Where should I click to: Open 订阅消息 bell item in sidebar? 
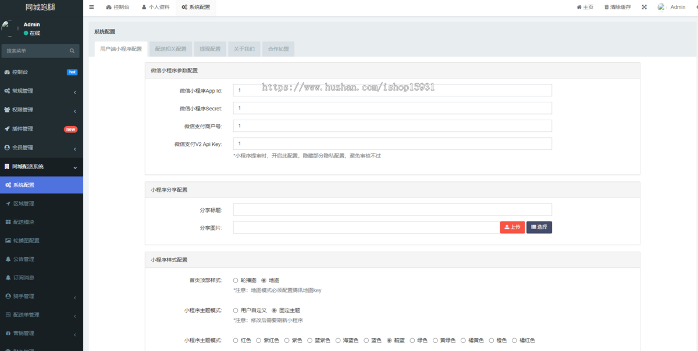(x=41, y=278)
